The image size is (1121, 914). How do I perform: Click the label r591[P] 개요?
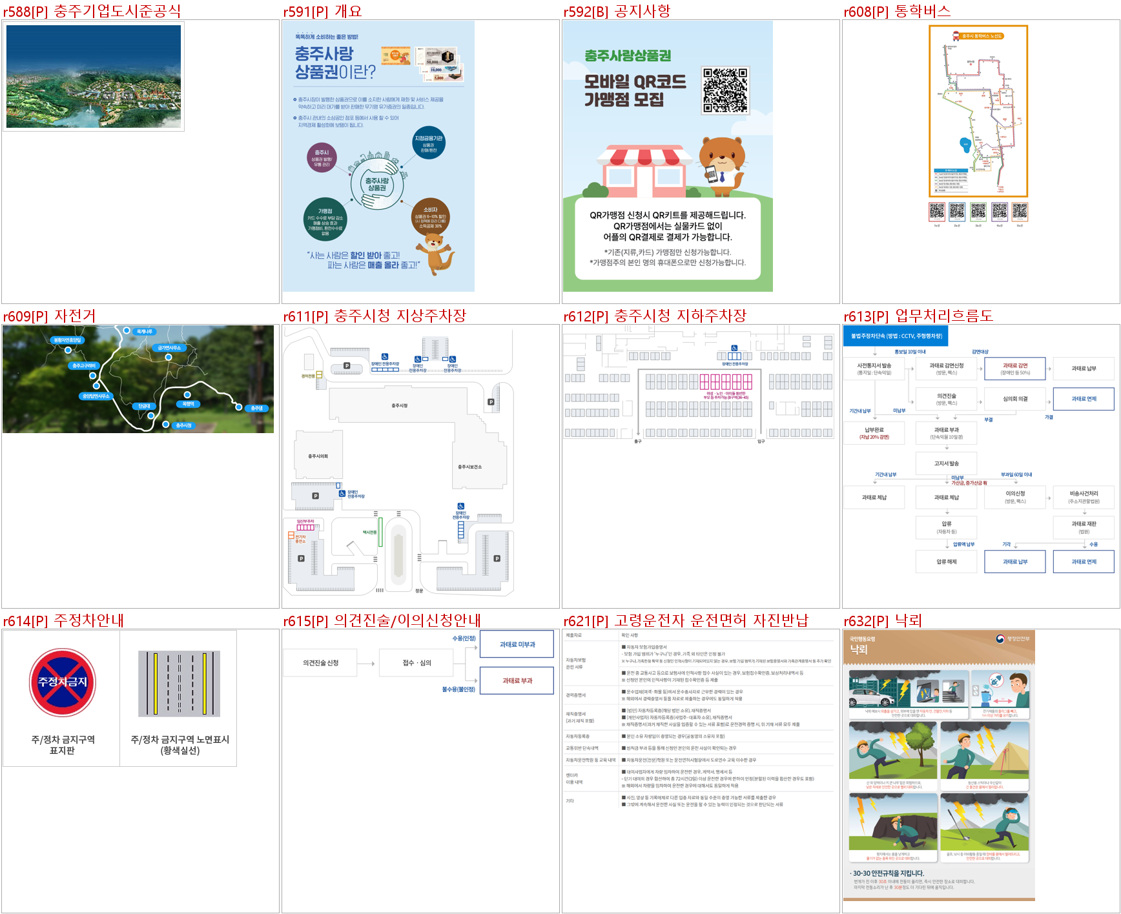[x=322, y=11]
